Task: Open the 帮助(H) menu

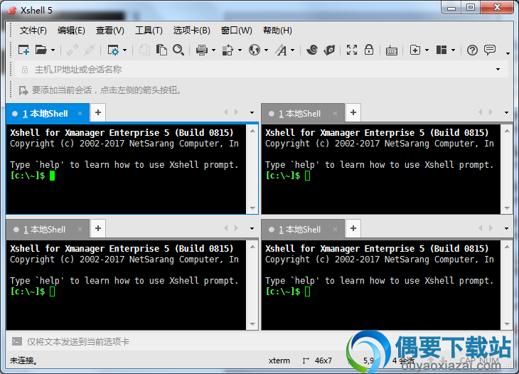Action: [277, 31]
